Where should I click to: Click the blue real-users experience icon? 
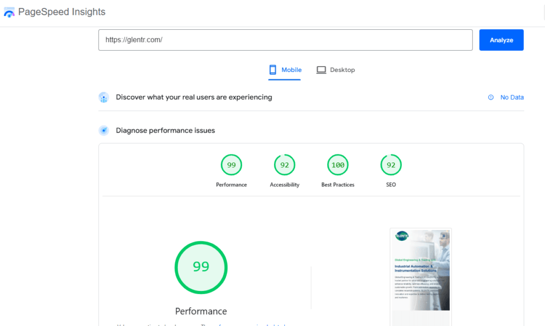click(104, 97)
